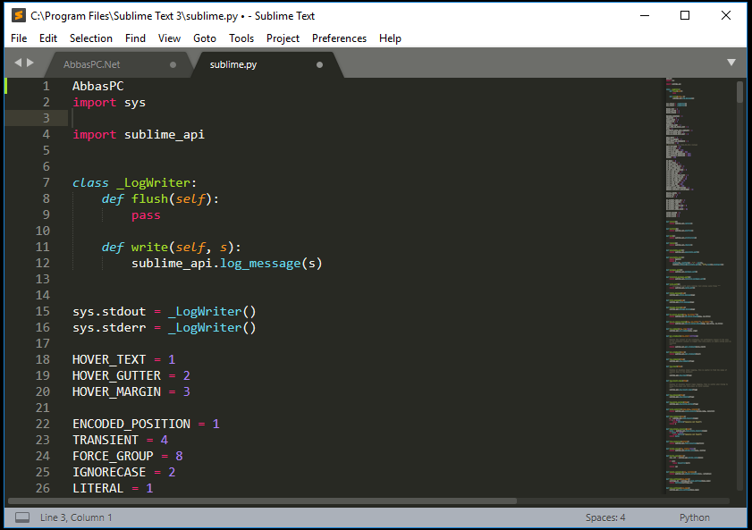Open the Edit menu
Screen dimensions: 752x530
point(48,38)
